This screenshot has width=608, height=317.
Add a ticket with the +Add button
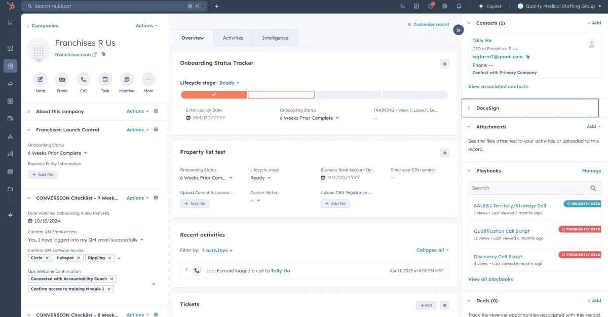coord(426,305)
